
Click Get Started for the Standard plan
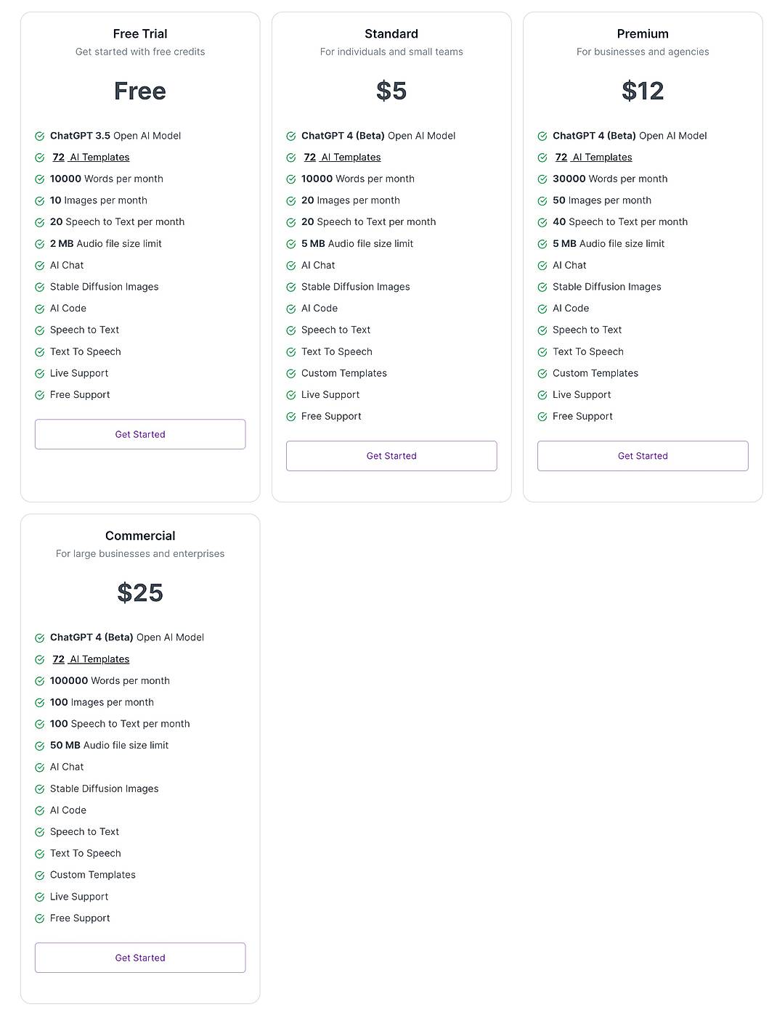[391, 456]
